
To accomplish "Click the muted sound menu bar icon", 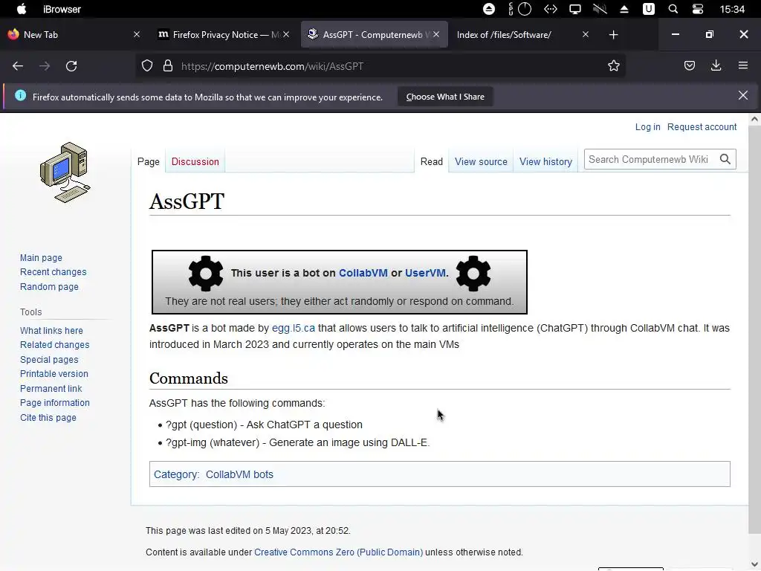I will click(600, 9).
